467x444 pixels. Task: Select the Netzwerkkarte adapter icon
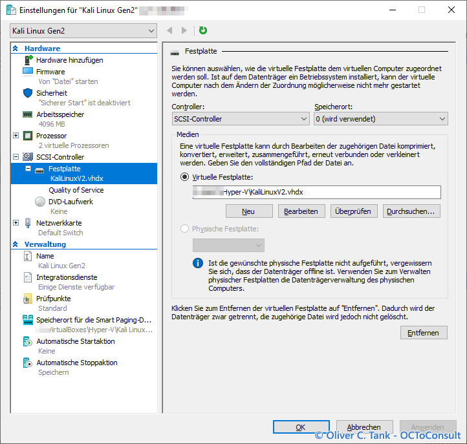[x=28, y=223]
